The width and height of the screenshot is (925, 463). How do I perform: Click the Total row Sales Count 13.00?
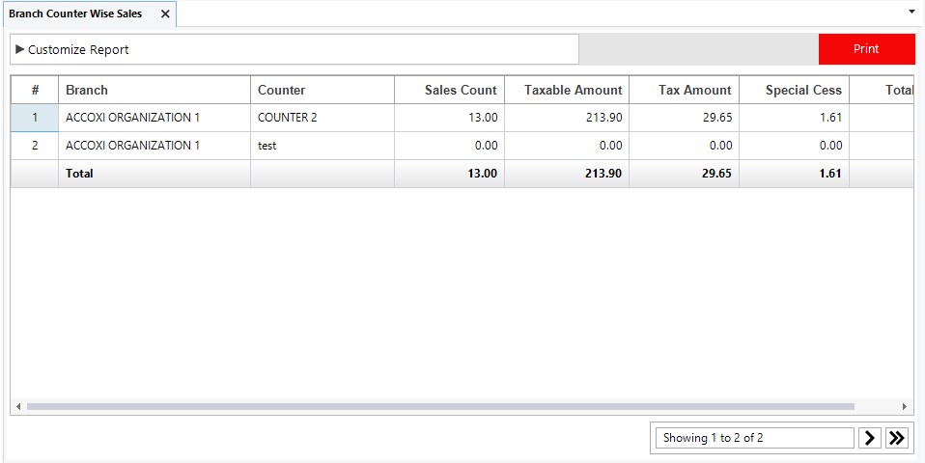pos(450,174)
